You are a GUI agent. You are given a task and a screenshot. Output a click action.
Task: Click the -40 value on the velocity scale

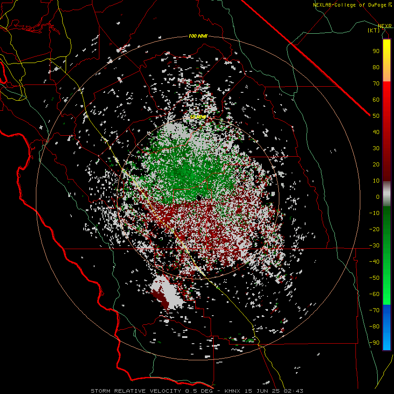point(374,262)
